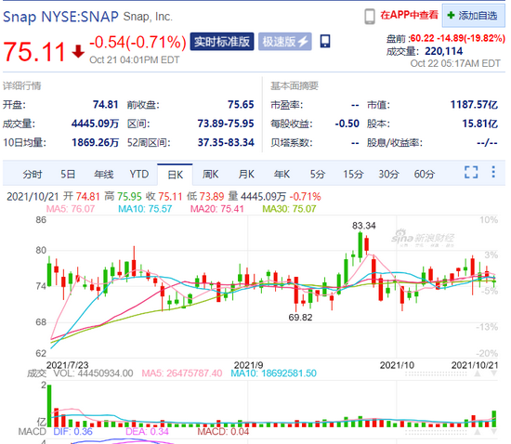Select the 30分 chart tab

[x=388, y=175]
